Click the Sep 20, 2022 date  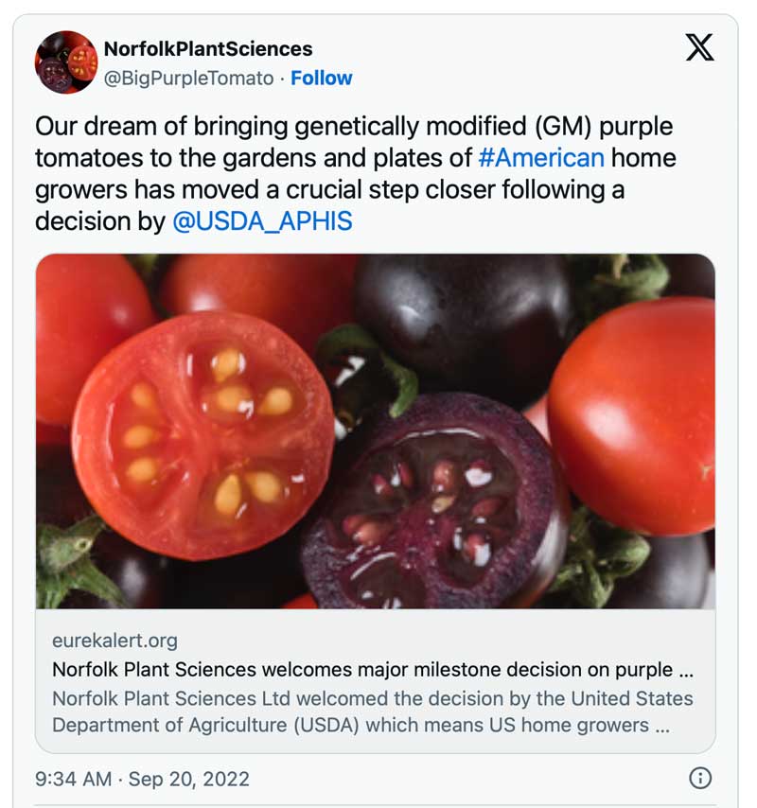[x=189, y=779]
